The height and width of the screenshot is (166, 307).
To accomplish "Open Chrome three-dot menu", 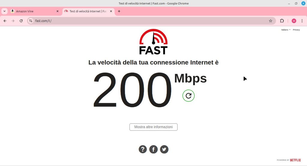I will (302, 21).
